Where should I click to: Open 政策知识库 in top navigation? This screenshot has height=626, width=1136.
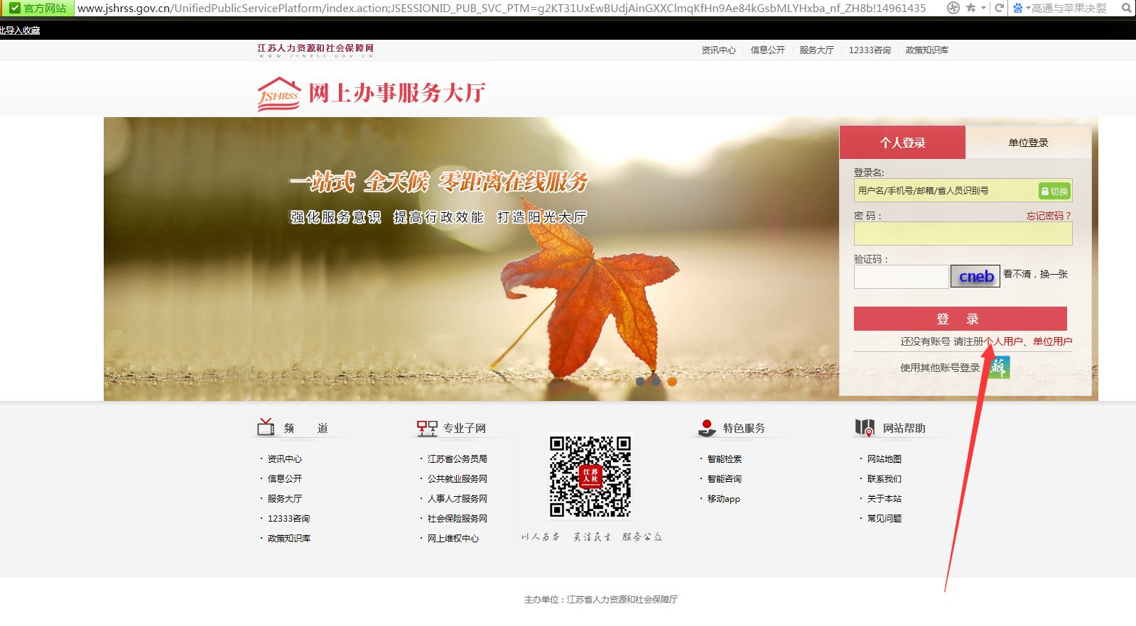[x=926, y=50]
